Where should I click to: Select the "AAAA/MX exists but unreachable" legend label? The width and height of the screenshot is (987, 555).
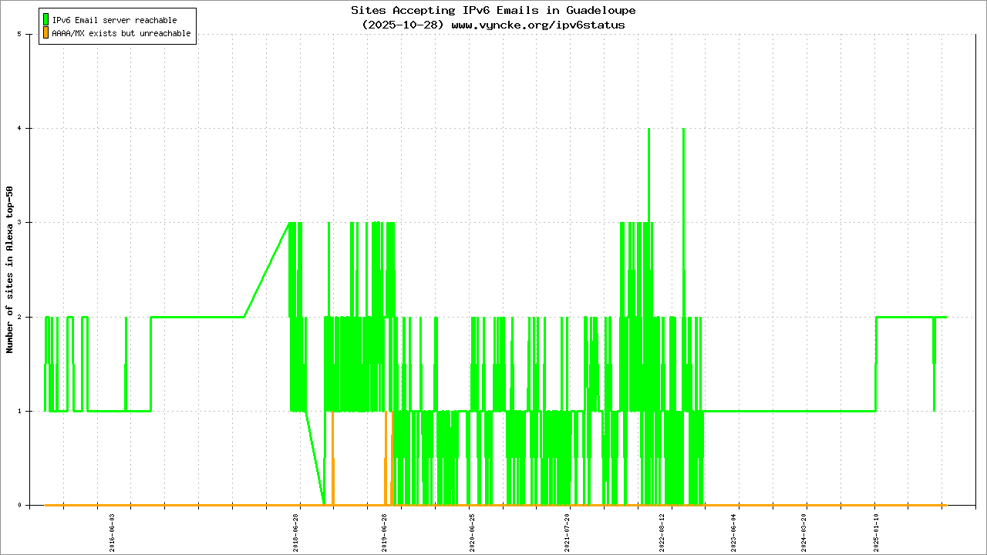click(x=121, y=34)
